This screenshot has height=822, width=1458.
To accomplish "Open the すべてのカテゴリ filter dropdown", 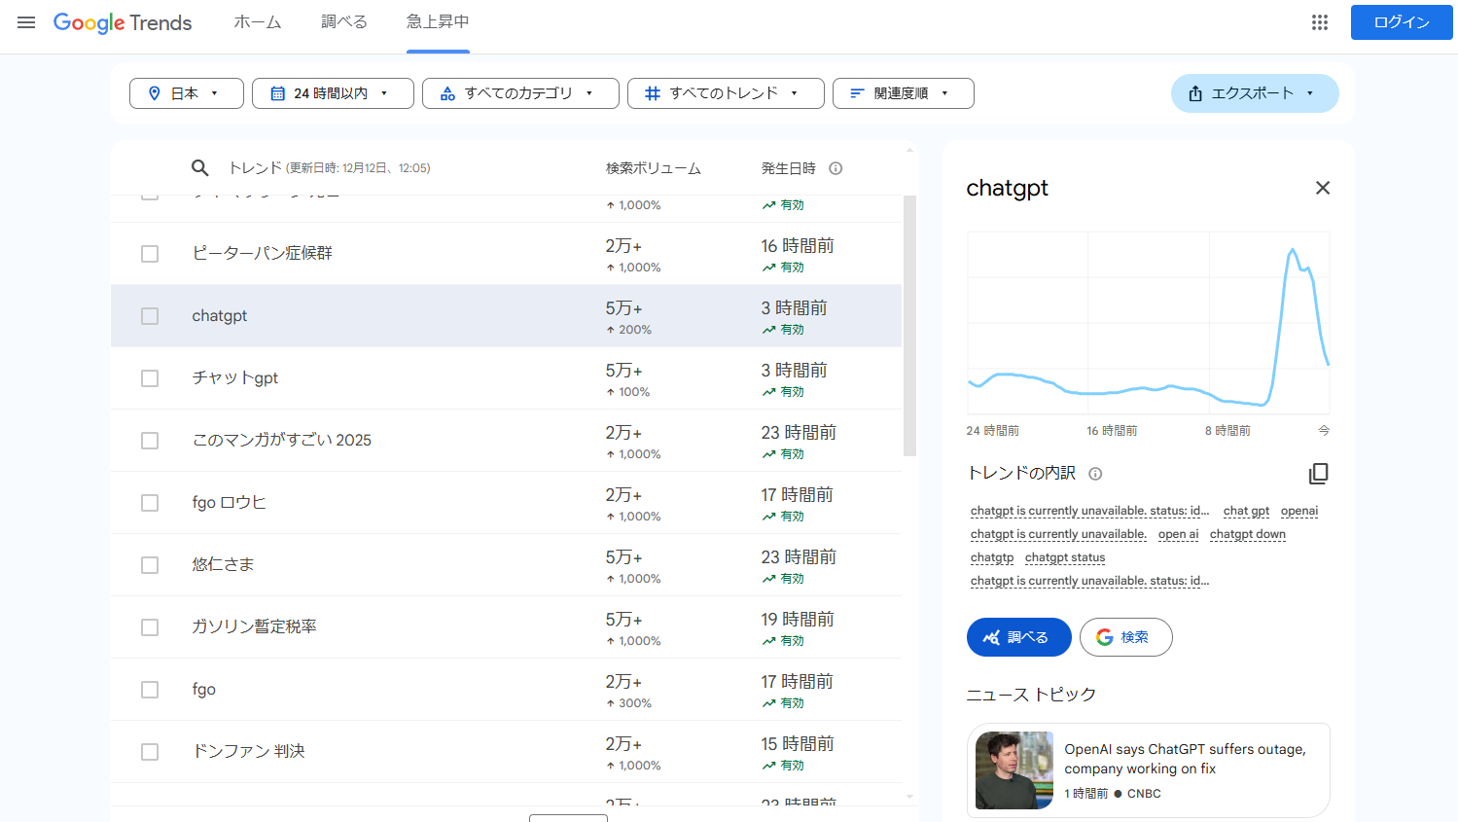I will tap(520, 92).
